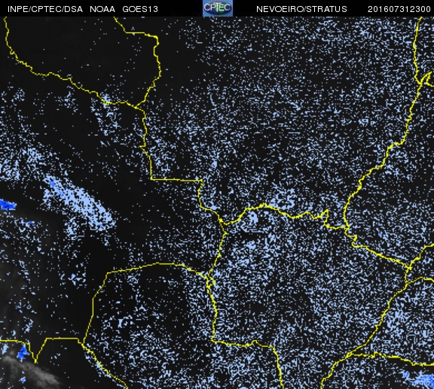Click the right-angle border corner left of center
Viewport: 434px width, 389px height.
click(151, 179)
